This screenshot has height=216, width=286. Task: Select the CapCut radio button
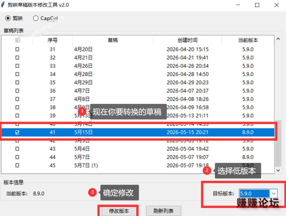point(36,18)
